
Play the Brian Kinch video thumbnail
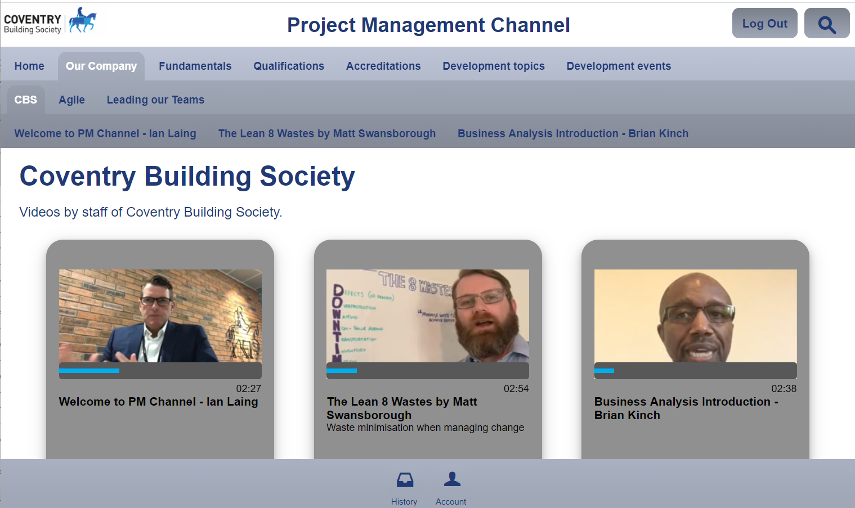[x=696, y=316]
